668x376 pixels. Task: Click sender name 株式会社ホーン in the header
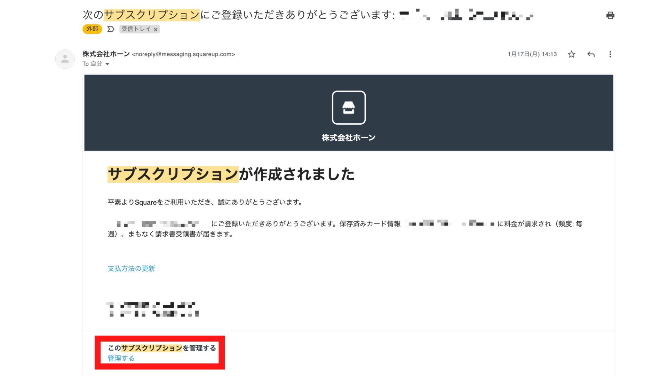tap(106, 54)
